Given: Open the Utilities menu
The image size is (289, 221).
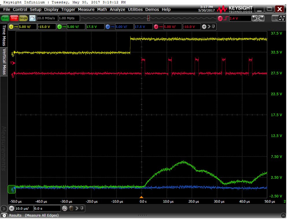Looking at the screenshot, I should (135, 10).
